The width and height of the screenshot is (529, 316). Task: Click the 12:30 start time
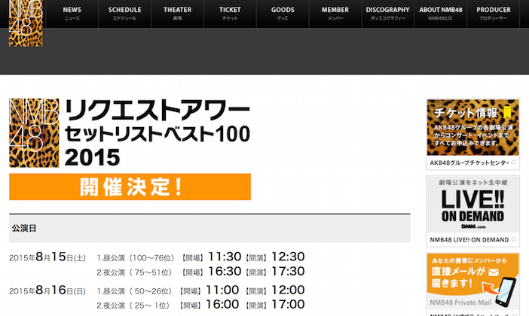click(288, 257)
